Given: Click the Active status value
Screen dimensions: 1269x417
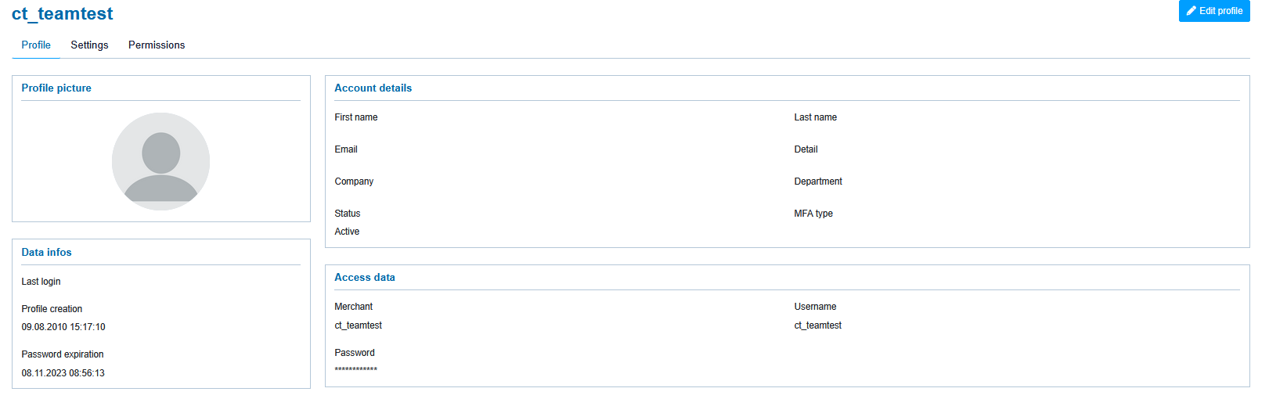Looking at the screenshot, I should click(x=347, y=232).
